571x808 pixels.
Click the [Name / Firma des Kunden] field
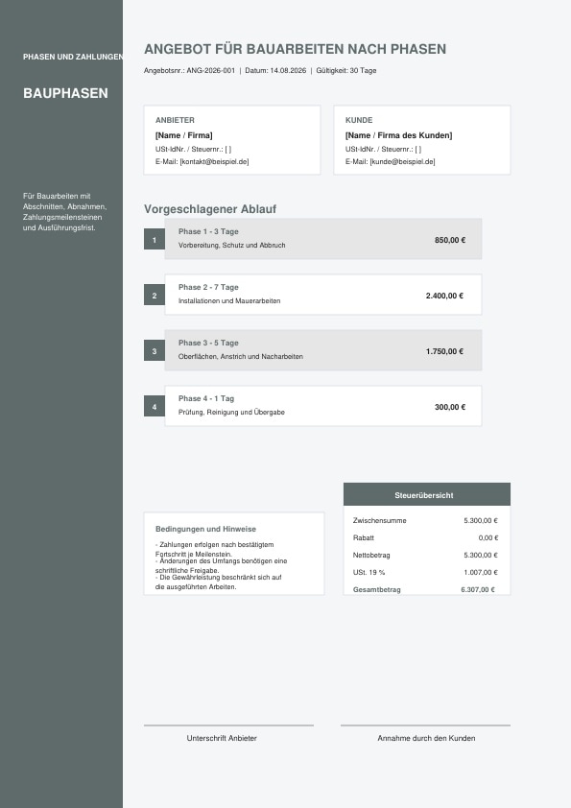(x=398, y=135)
